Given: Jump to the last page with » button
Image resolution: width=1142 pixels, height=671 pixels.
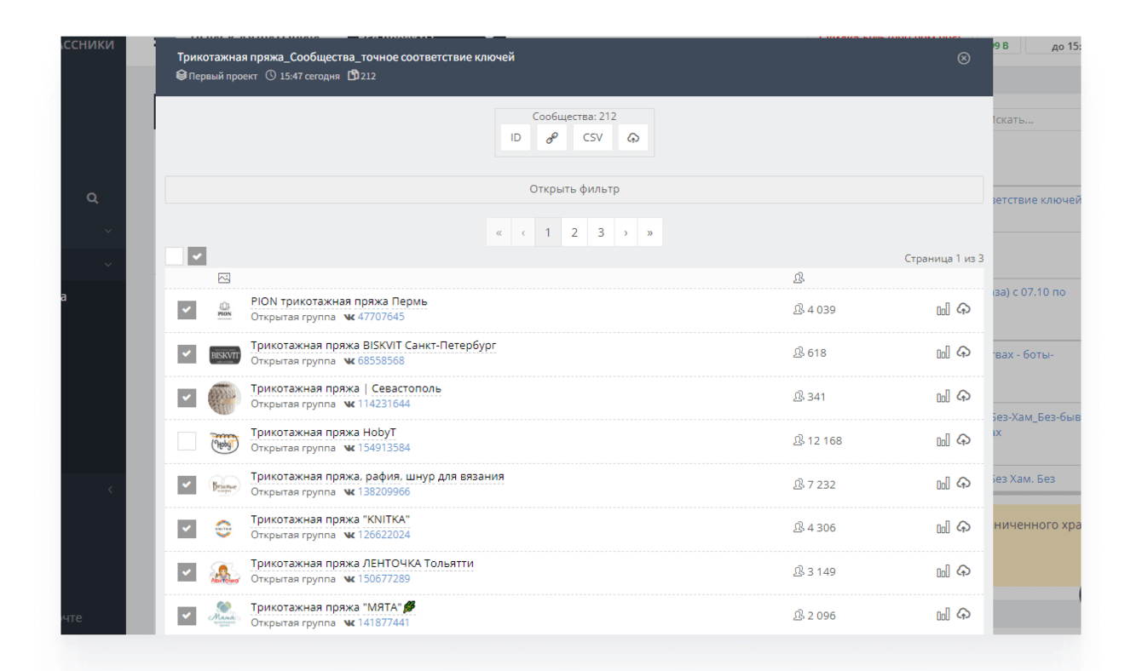Looking at the screenshot, I should tap(650, 232).
